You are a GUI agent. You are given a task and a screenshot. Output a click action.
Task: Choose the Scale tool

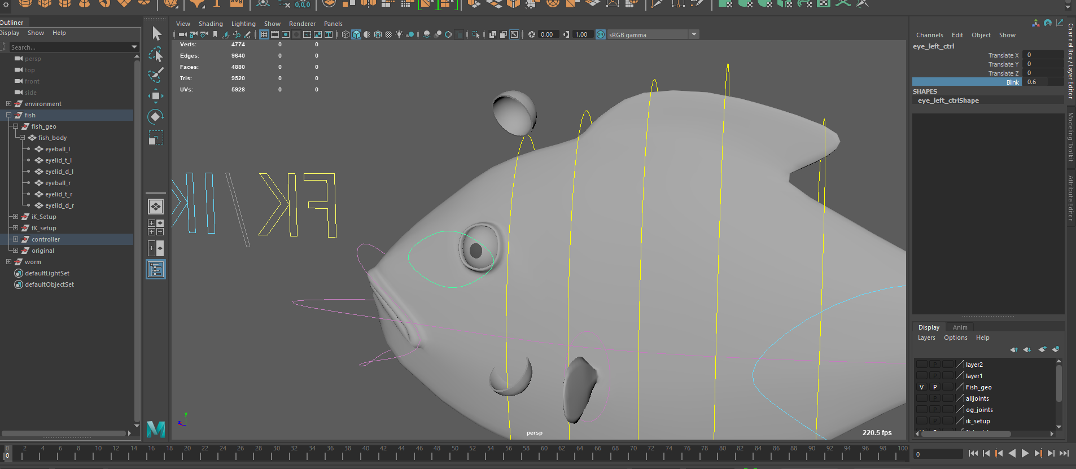tap(156, 138)
